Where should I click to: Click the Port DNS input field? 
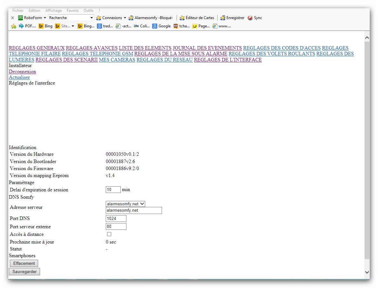116,218
